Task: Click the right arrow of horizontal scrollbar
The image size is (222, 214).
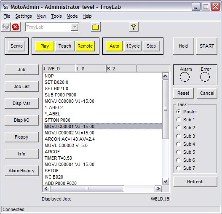Action: [158, 189]
